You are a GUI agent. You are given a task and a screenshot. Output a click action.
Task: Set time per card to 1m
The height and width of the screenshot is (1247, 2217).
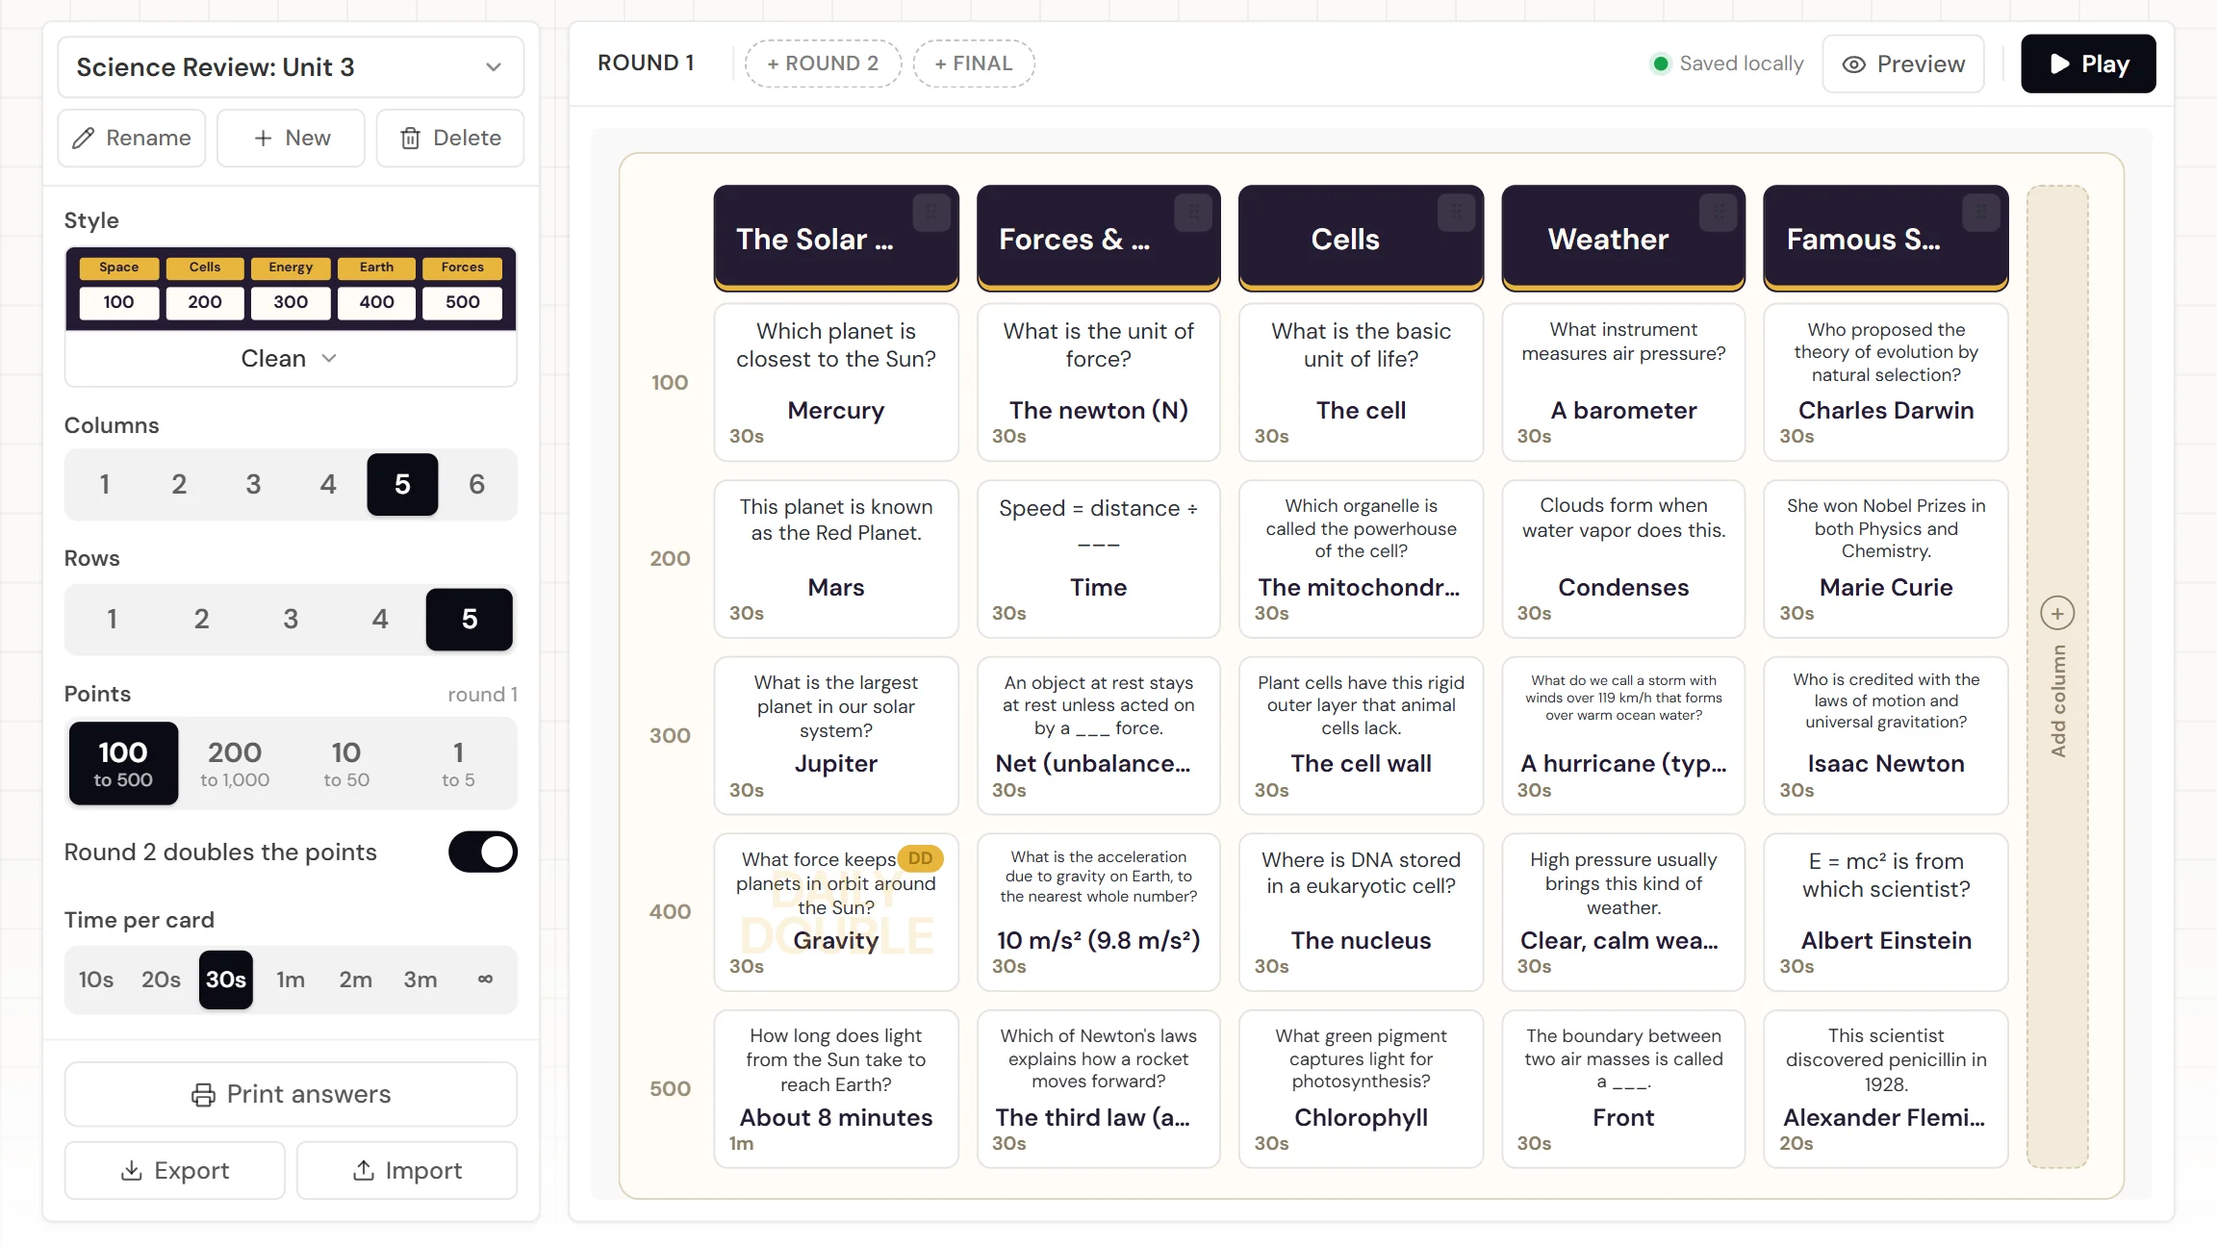point(291,980)
